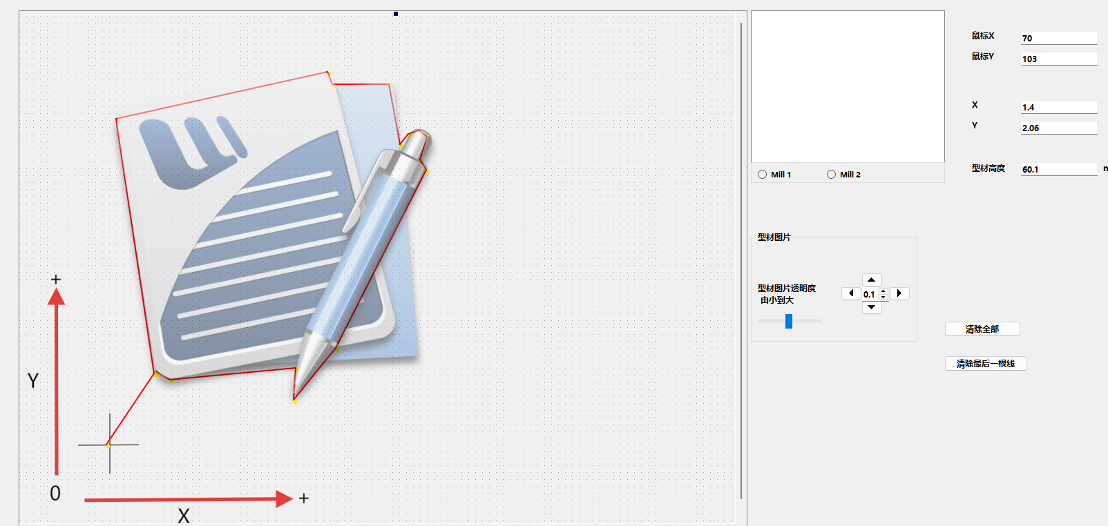Decrease the 0.1 step value with spinner down

coord(883,297)
